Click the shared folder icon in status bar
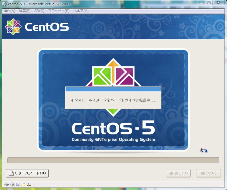The image size is (227, 190). (x=23, y=184)
